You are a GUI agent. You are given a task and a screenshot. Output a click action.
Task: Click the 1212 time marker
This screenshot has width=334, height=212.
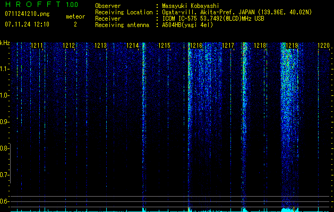coord(68,46)
